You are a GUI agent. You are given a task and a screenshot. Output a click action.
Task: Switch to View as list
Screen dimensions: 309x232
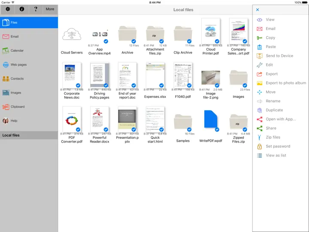[x=276, y=155]
